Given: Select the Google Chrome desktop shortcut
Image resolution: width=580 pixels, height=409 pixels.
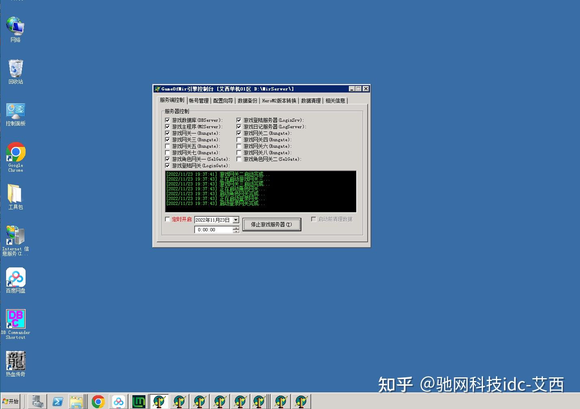Looking at the screenshot, I should pos(15,157).
